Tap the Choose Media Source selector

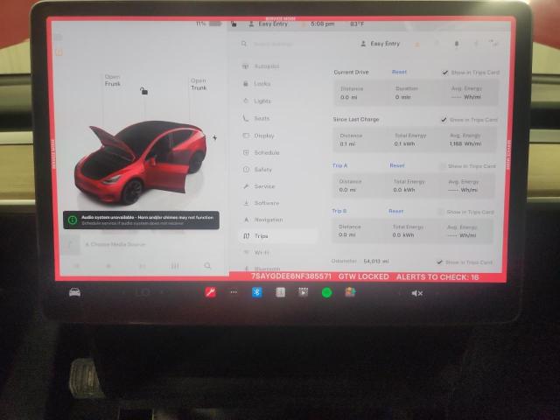pyautogui.click(x=115, y=245)
